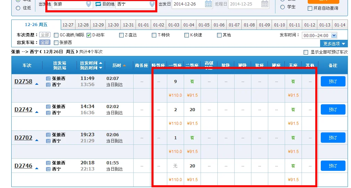Click D2702 duration 02:06
351x188 pixels.
[x=113, y=134]
